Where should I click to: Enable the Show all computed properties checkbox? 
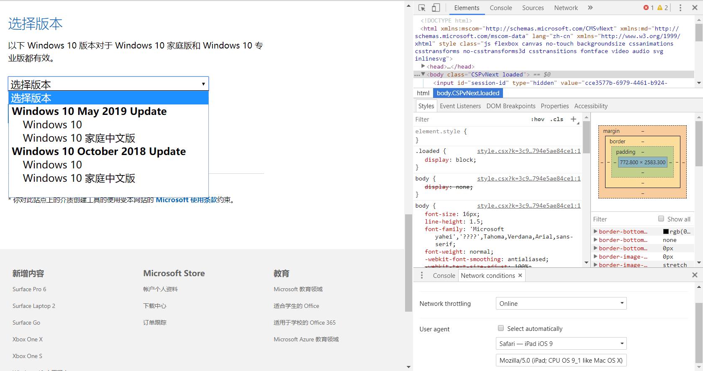(x=661, y=219)
